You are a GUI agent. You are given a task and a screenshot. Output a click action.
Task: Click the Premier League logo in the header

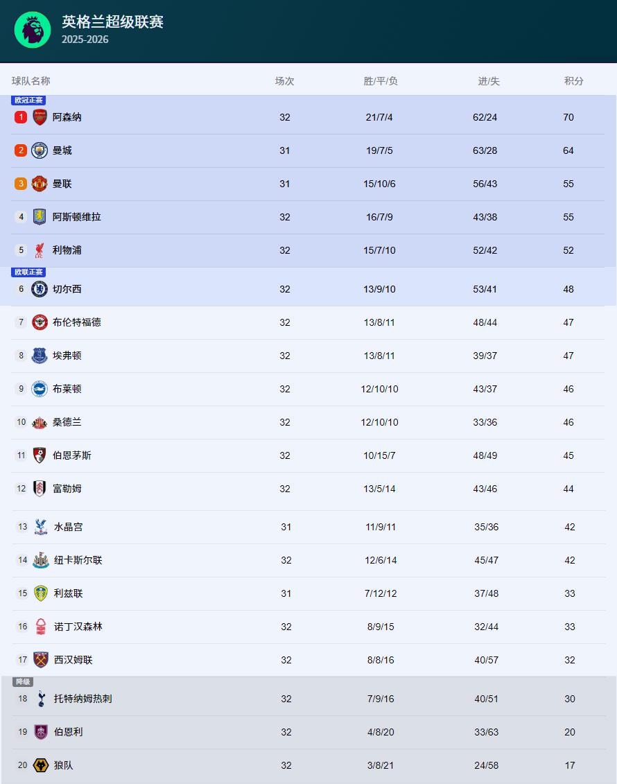point(33,30)
